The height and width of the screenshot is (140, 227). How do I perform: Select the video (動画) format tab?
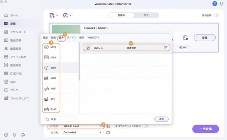[x=53, y=38]
